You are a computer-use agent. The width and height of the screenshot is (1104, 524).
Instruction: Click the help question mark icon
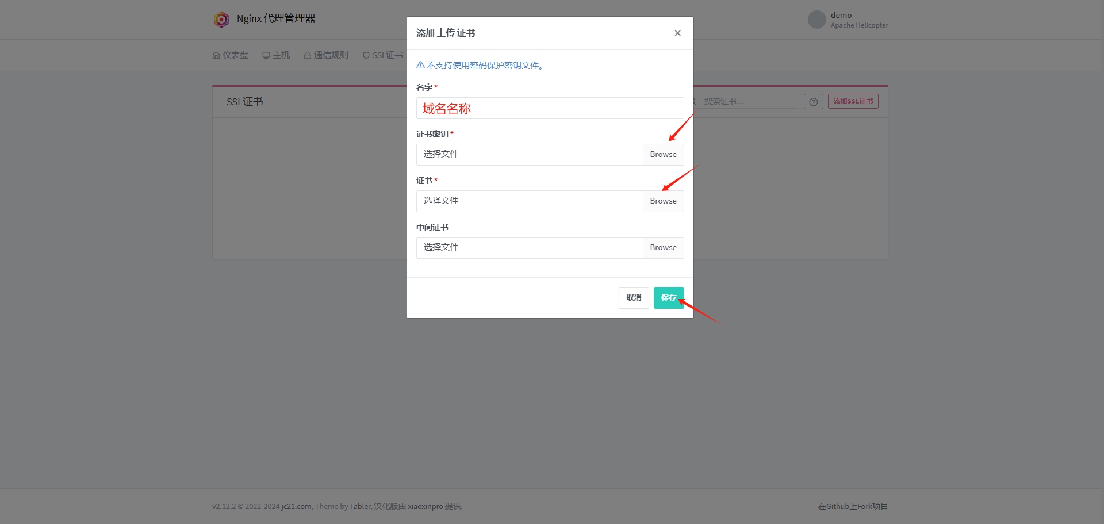pyautogui.click(x=813, y=102)
